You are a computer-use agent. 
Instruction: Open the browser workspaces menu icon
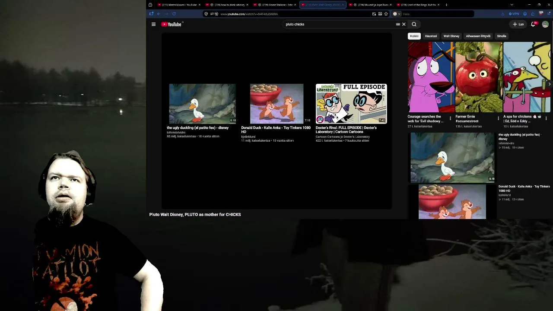pyautogui.click(x=150, y=5)
